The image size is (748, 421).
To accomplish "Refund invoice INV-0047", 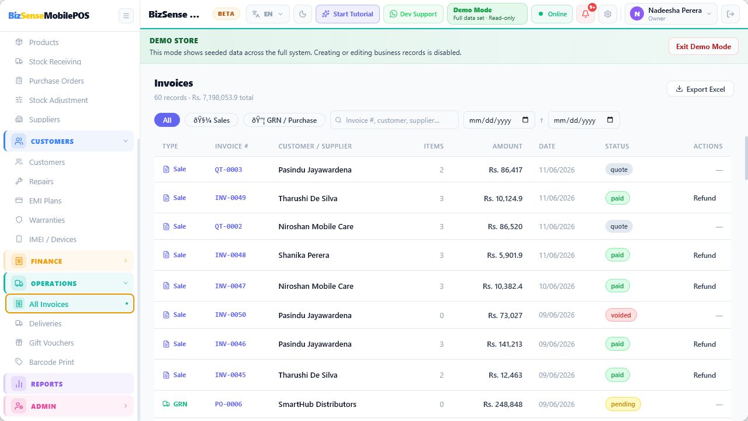I will click(x=705, y=287).
